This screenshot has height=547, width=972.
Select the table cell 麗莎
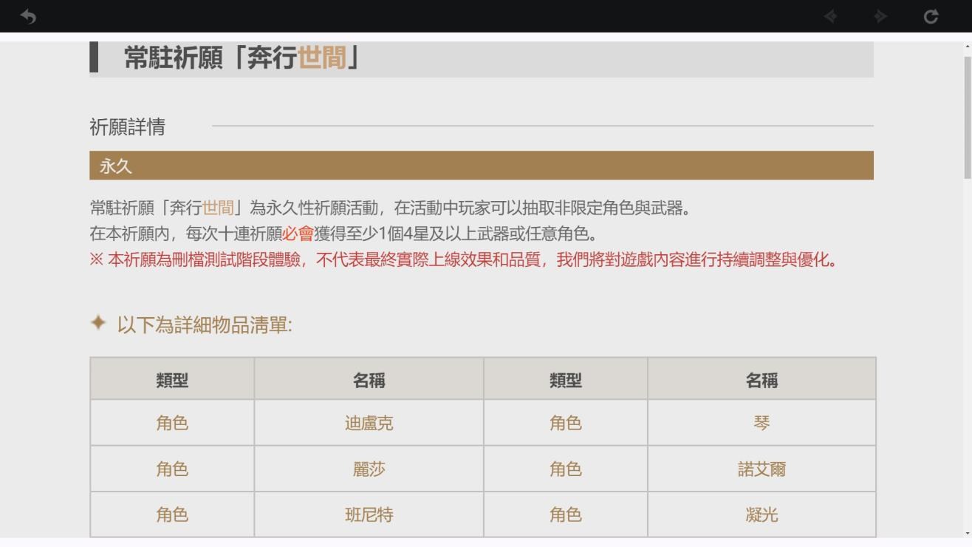(x=369, y=469)
